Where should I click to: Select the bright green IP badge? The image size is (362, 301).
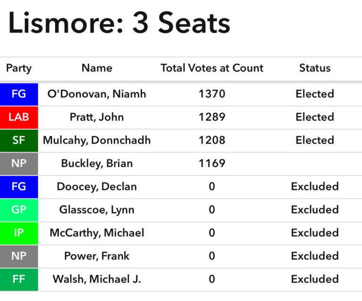coord(19,233)
